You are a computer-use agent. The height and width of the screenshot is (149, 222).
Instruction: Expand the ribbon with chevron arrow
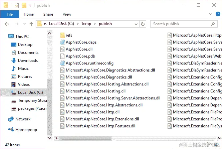pos(211,14)
